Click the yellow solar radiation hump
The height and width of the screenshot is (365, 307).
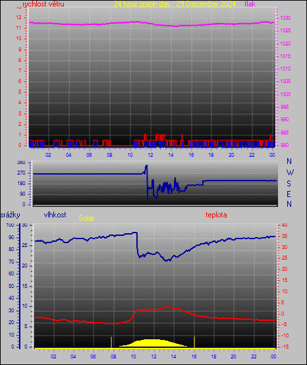152,343
